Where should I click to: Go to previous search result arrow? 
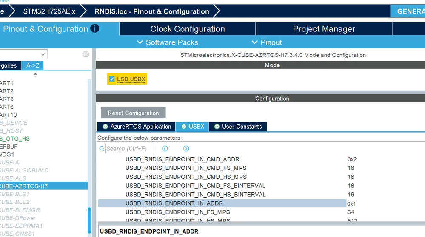[165, 149]
